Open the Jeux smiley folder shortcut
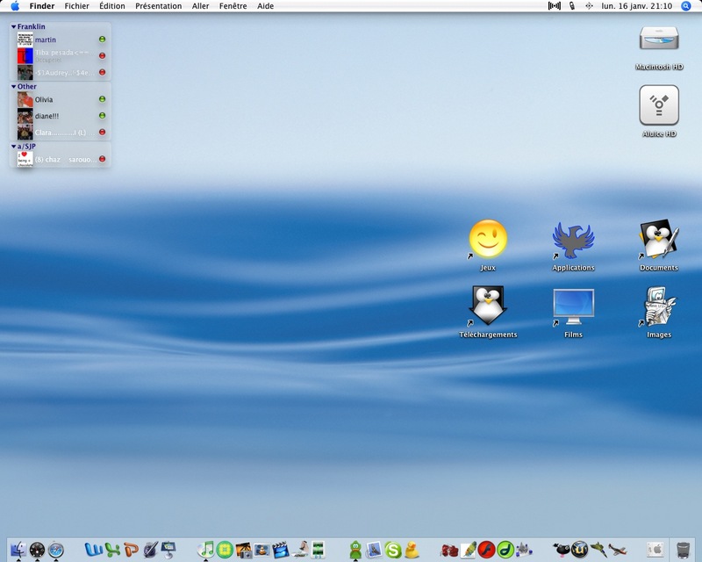The image size is (702, 562). pyautogui.click(x=488, y=245)
